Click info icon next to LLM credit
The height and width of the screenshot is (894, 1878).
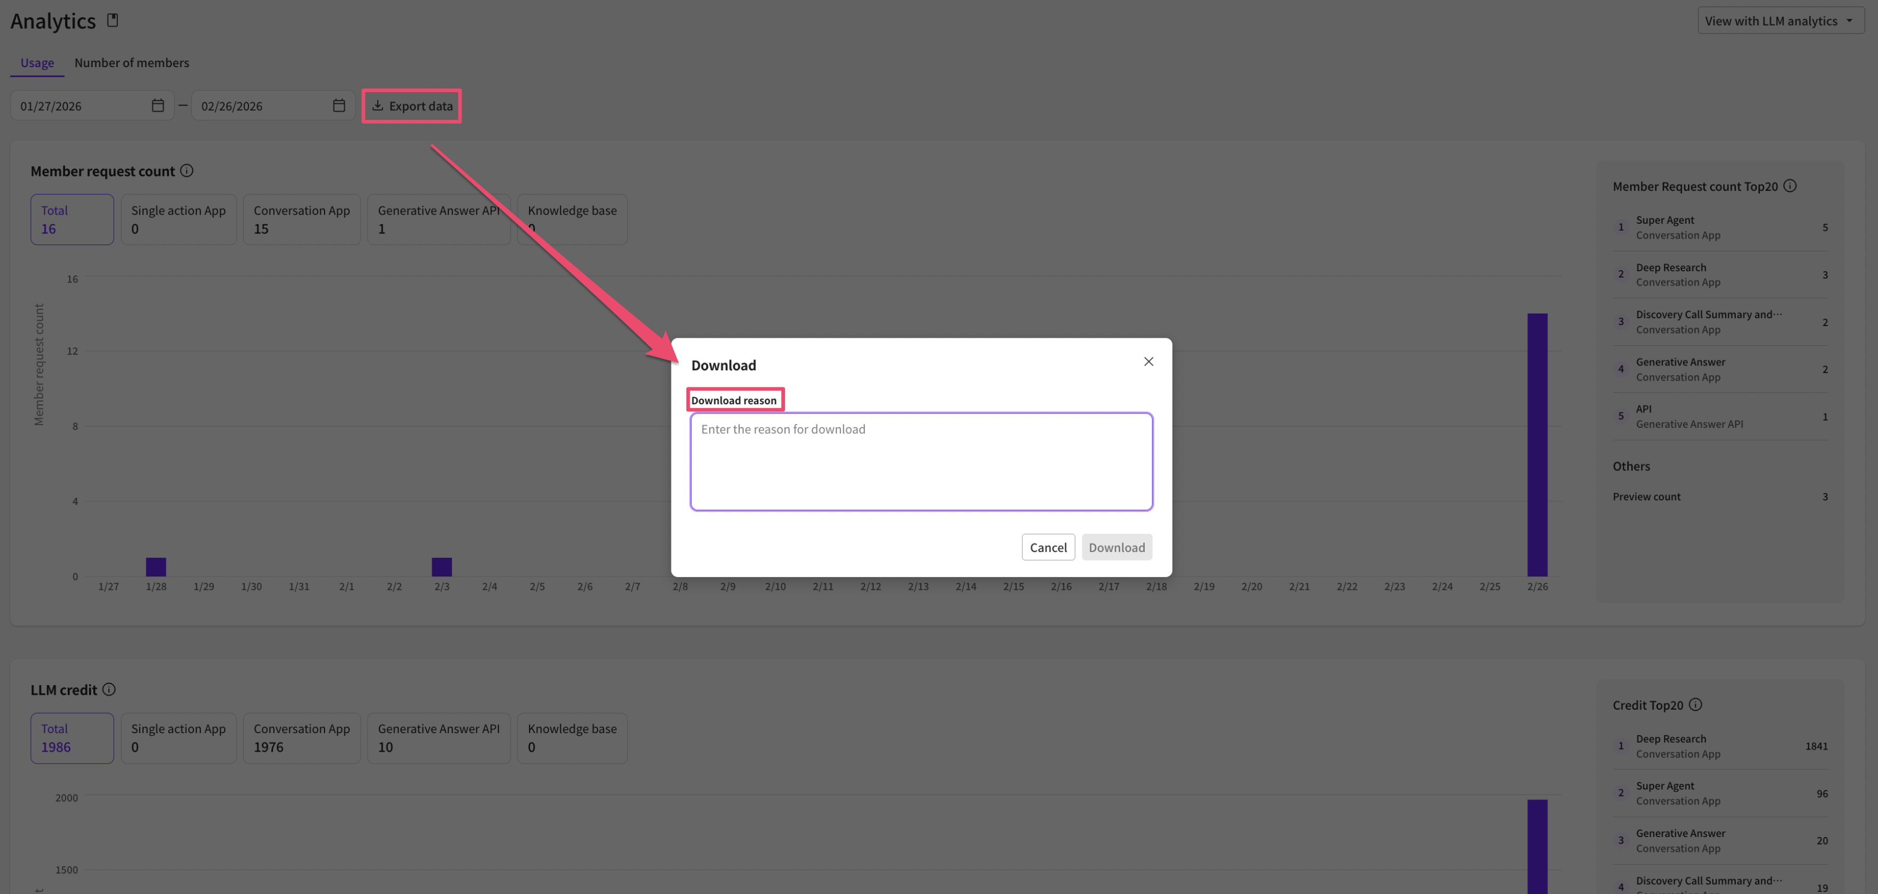pyautogui.click(x=109, y=689)
